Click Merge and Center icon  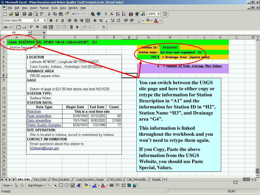[88, 21]
